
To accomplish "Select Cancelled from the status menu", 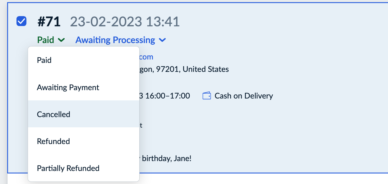I will (x=53, y=114).
